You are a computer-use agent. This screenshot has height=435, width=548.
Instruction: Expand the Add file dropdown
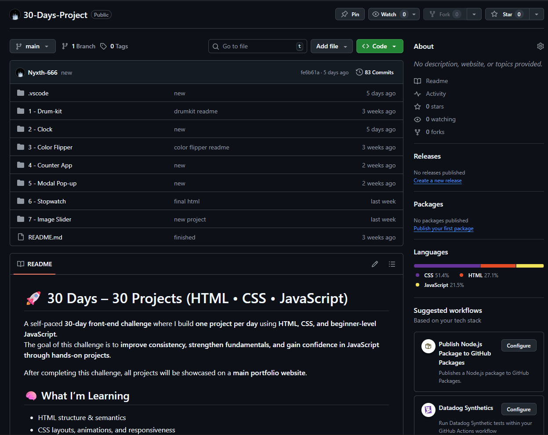pos(331,46)
